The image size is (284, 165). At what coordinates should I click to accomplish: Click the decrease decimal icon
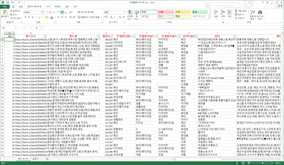click(123, 17)
